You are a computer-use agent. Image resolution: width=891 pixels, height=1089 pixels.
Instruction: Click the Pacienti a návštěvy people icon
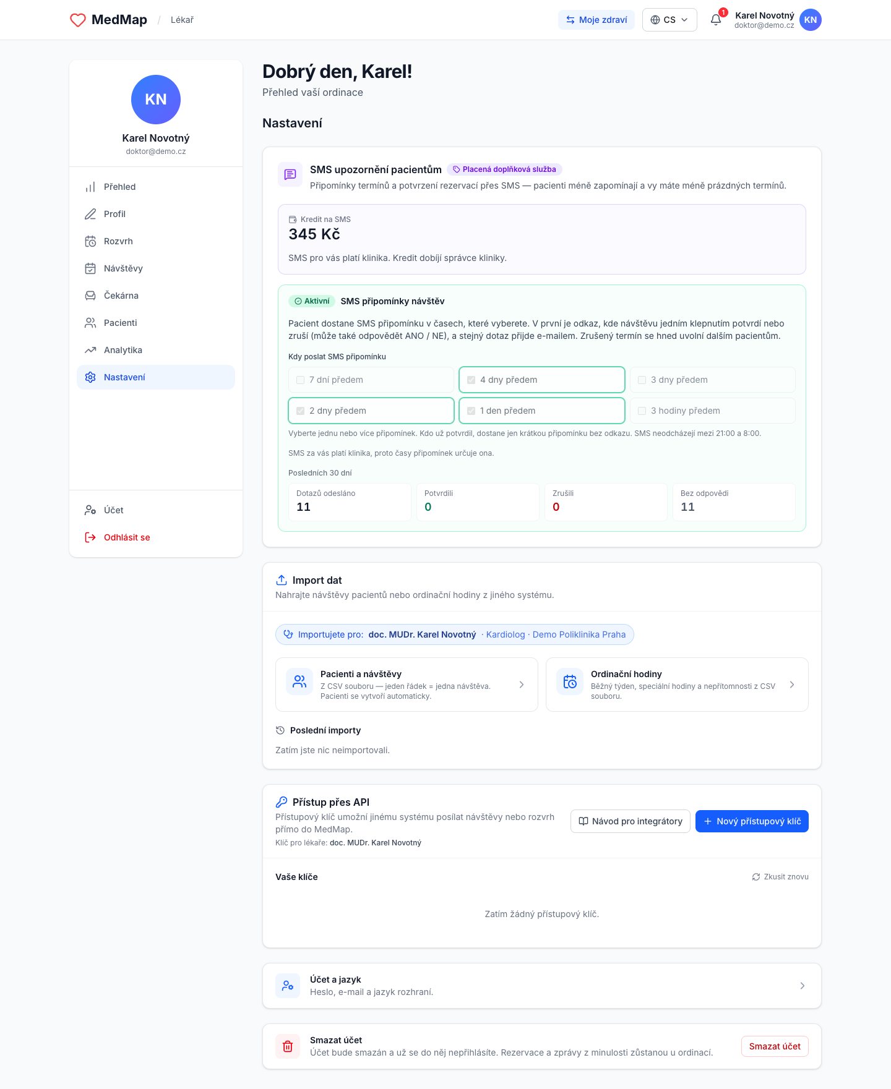tap(299, 681)
